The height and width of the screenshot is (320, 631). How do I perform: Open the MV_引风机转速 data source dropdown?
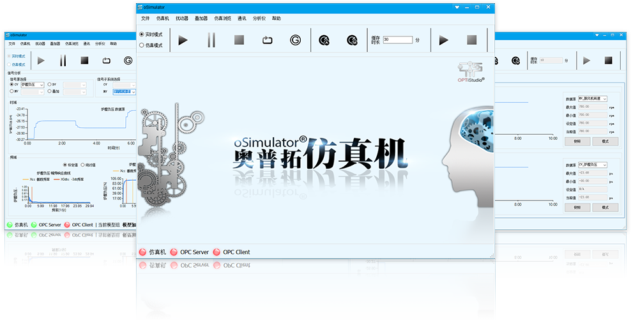(593, 98)
